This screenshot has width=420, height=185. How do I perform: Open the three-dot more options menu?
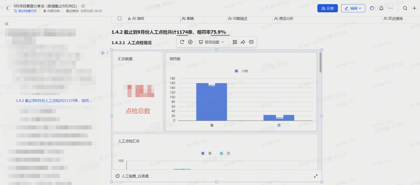[390, 8]
